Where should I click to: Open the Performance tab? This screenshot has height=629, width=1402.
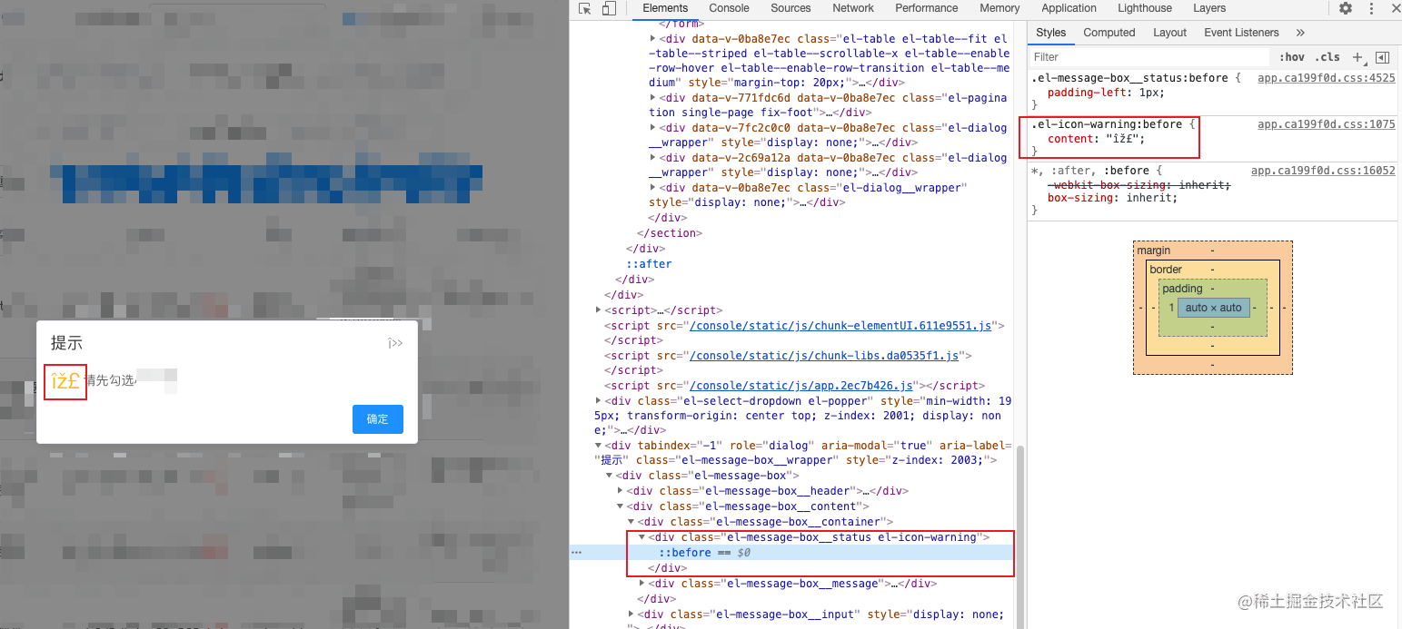(x=927, y=8)
